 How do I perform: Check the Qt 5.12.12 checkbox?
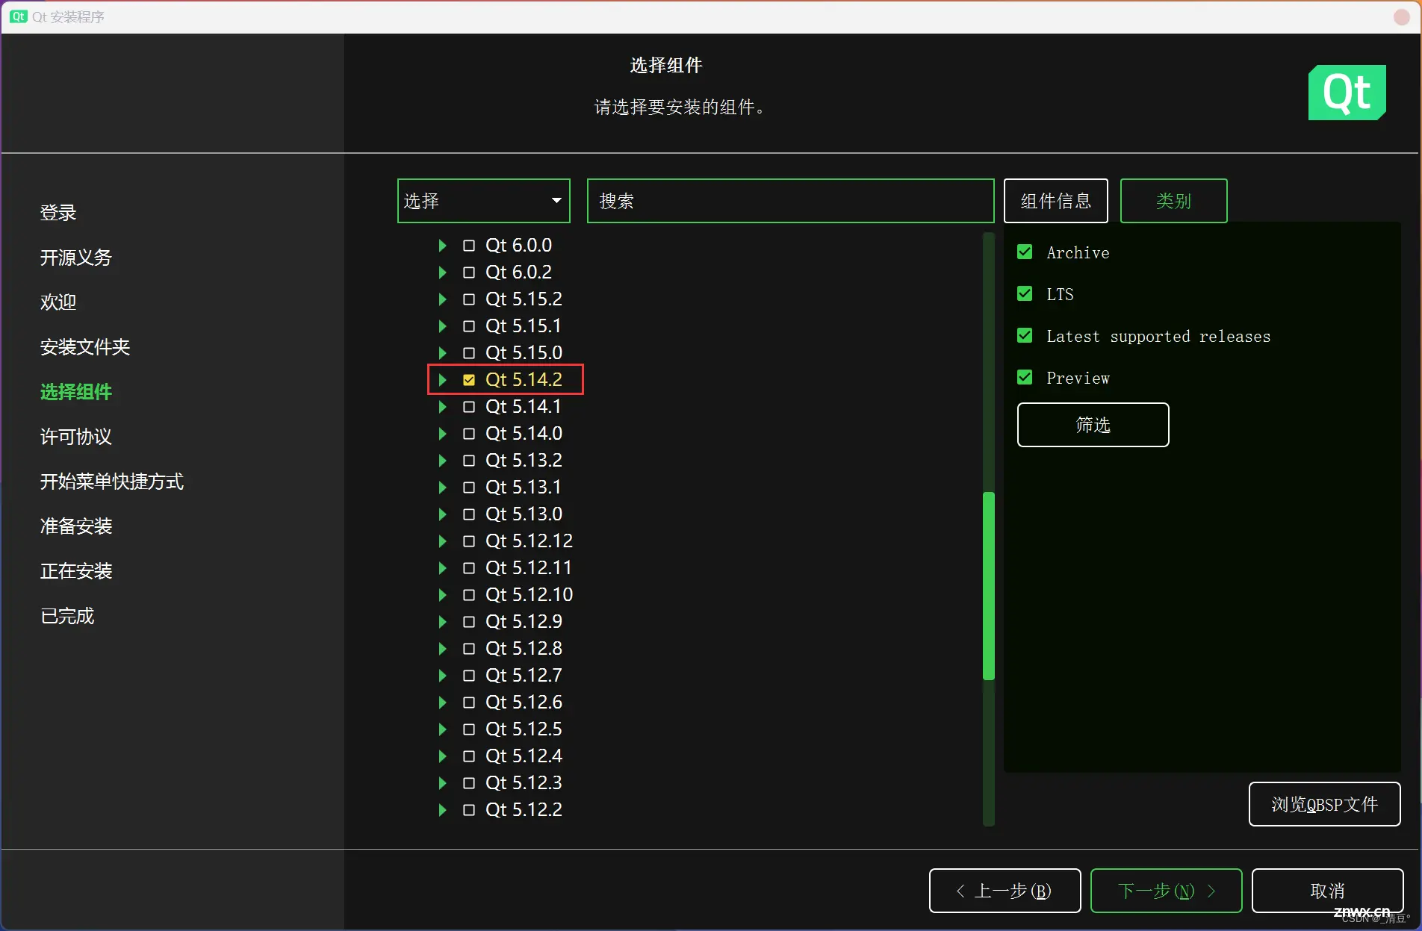[x=469, y=541]
